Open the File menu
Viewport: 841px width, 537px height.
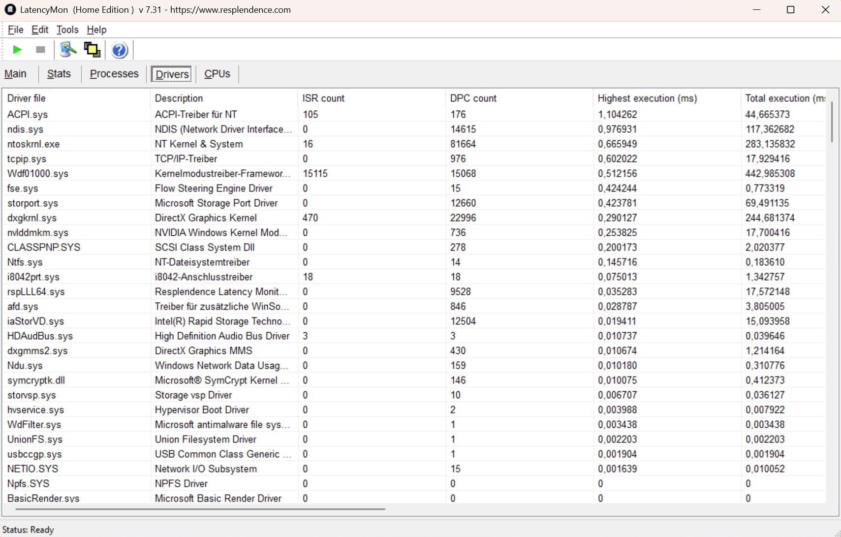pos(16,30)
